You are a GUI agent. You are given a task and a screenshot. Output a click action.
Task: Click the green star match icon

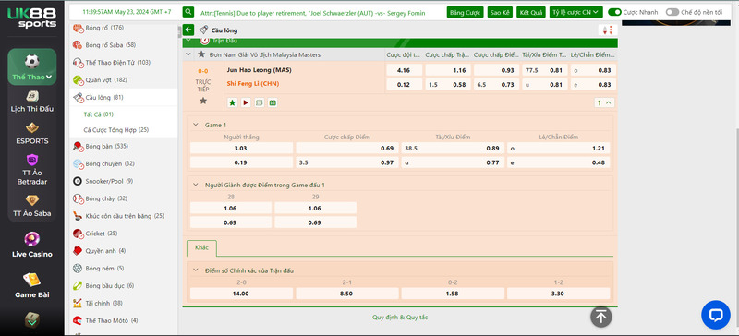(x=233, y=102)
